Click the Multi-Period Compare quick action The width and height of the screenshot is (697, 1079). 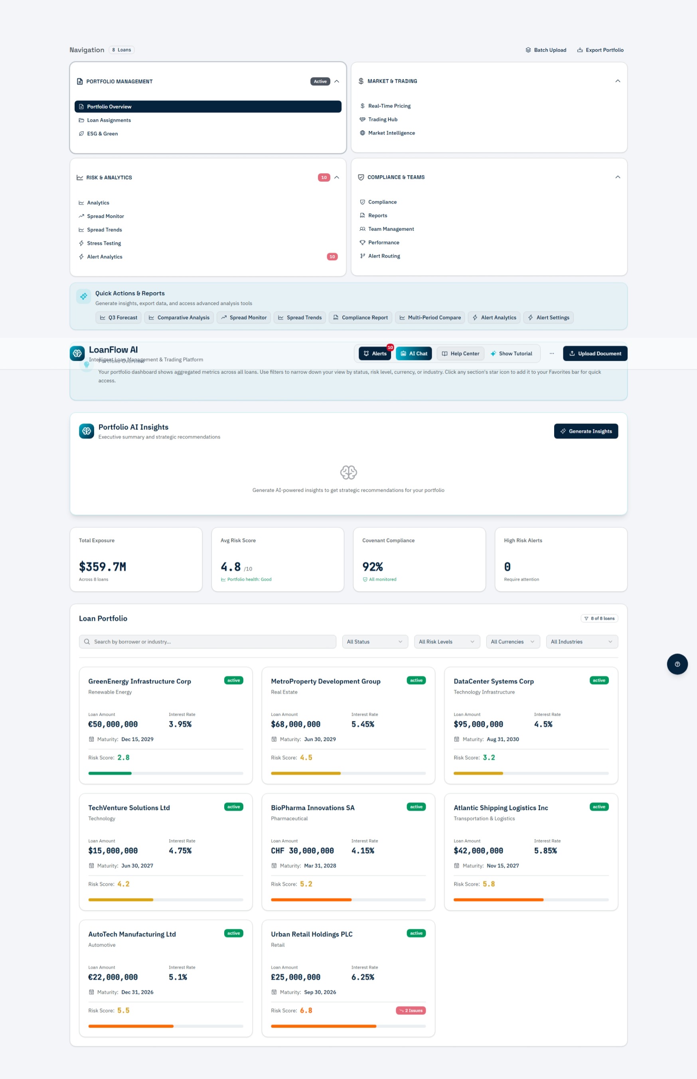pos(430,317)
